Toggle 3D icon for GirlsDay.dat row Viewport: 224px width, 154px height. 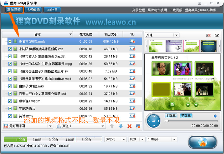point(132,56)
